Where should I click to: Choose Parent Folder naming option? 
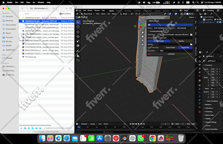pyautogui.click(x=171, y=47)
